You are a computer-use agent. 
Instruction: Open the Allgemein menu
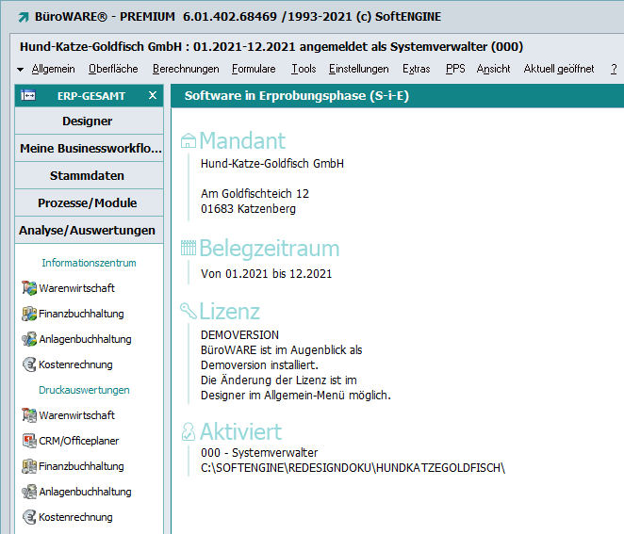(53, 69)
